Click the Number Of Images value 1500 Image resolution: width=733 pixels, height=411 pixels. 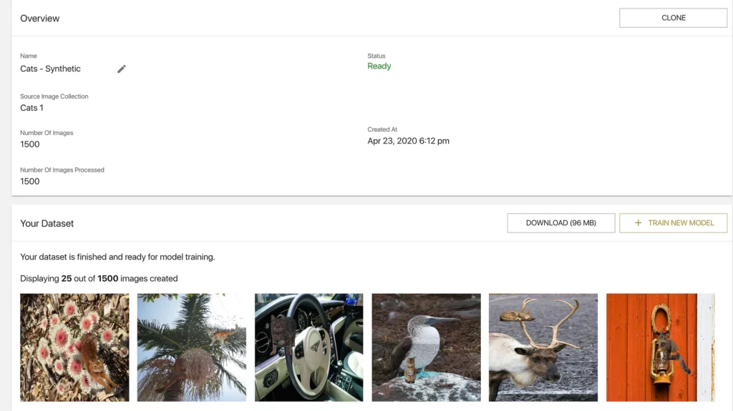[30, 144]
